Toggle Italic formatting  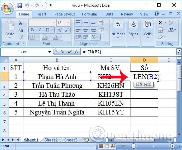coord(40,30)
